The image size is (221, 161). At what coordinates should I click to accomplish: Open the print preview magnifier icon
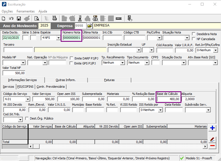click(37, 19)
